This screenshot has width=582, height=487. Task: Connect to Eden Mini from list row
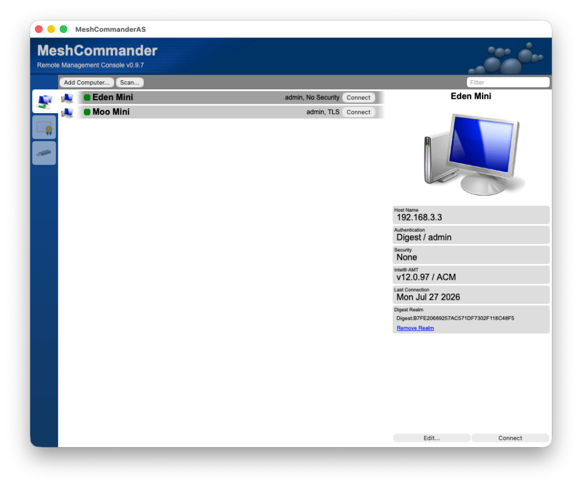[x=358, y=98]
